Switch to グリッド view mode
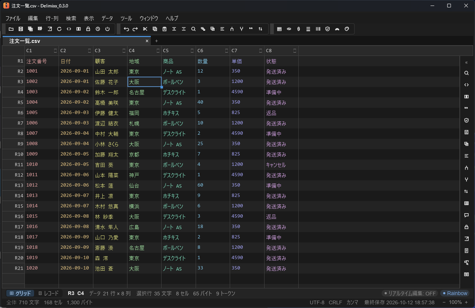Image resolution: width=475 pixels, height=308 pixels. [20, 293]
